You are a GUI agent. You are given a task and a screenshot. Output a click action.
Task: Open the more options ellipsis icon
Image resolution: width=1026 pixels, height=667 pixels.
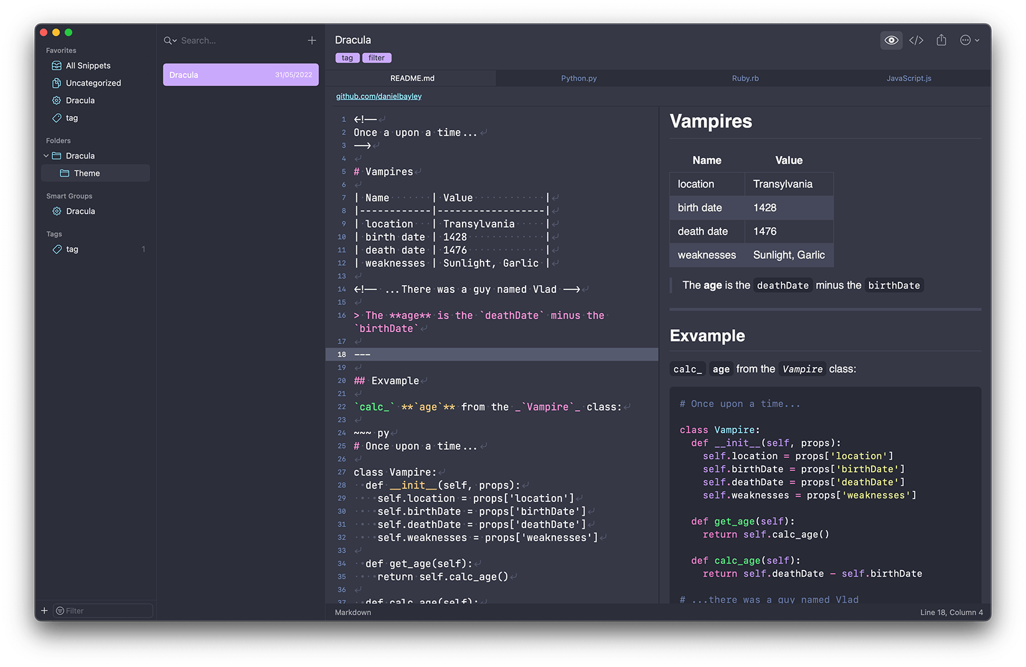pos(965,40)
